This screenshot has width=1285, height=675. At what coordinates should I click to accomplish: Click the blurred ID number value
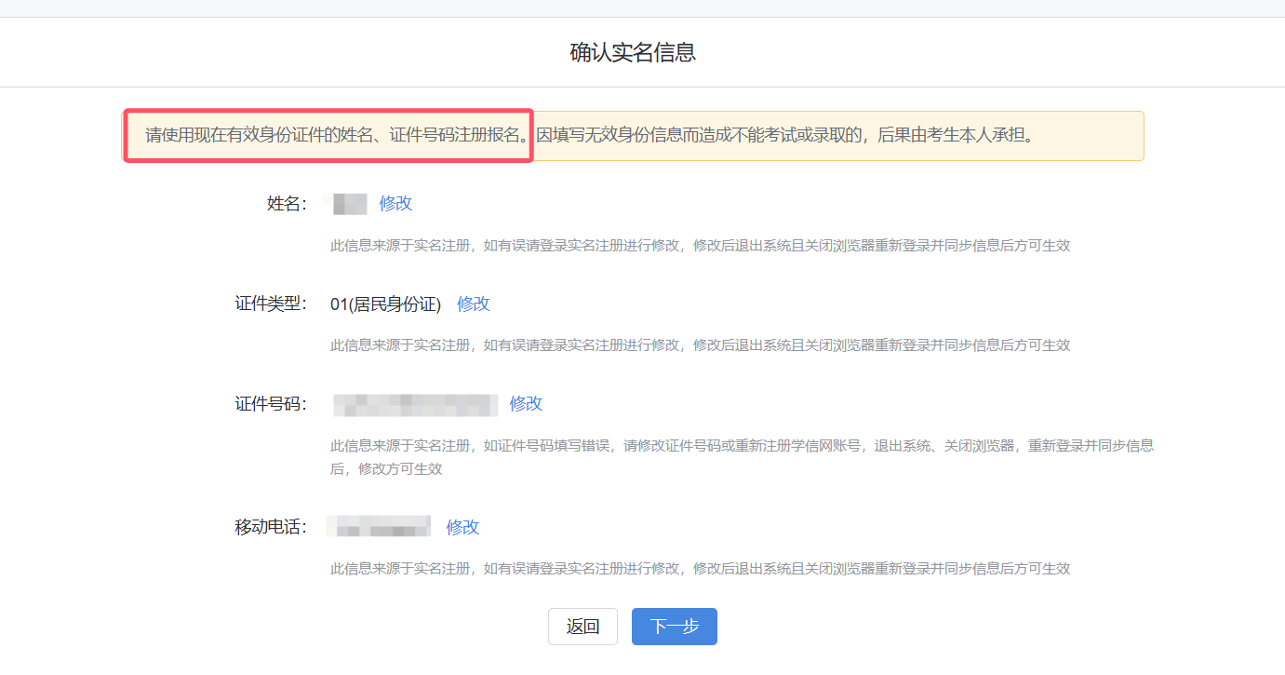click(x=415, y=404)
